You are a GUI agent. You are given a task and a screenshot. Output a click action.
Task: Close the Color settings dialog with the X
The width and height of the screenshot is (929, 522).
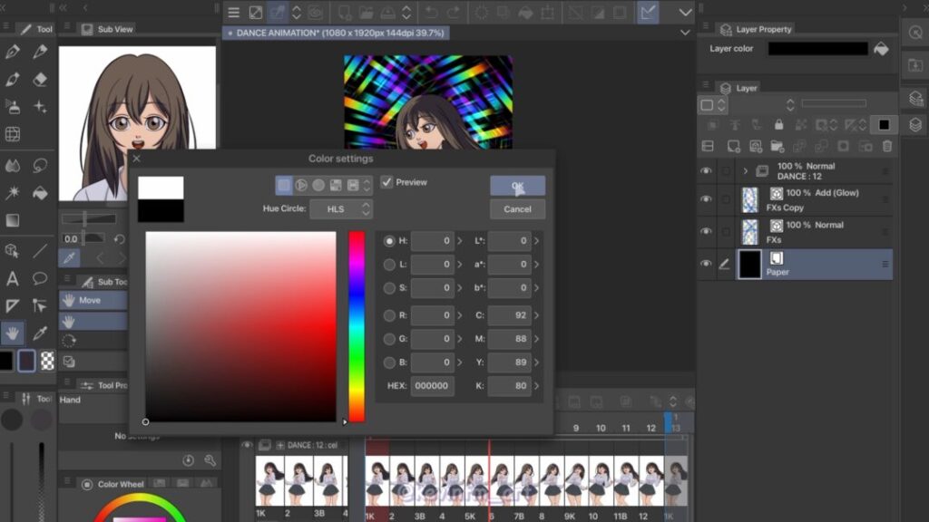pos(137,158)
